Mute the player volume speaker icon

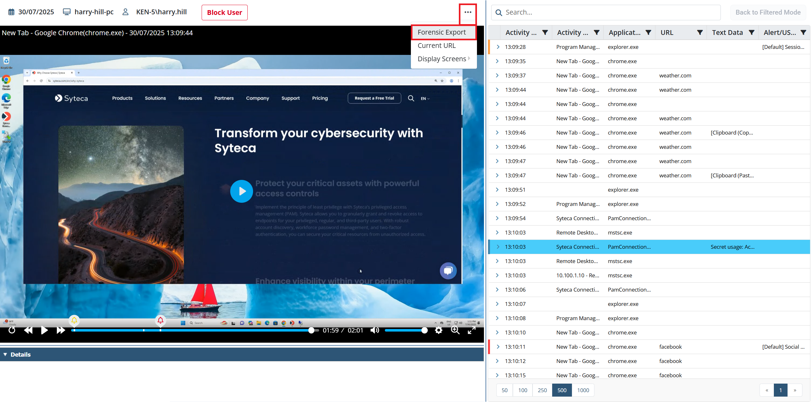[375, 330]
